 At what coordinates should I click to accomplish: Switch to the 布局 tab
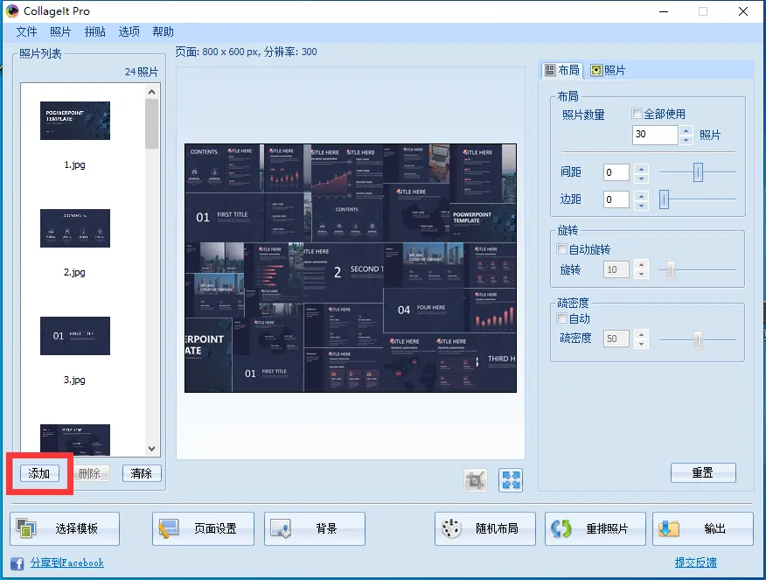562,70
